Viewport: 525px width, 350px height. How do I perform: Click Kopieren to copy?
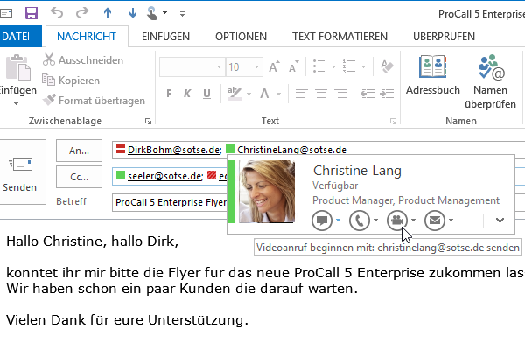71,80
